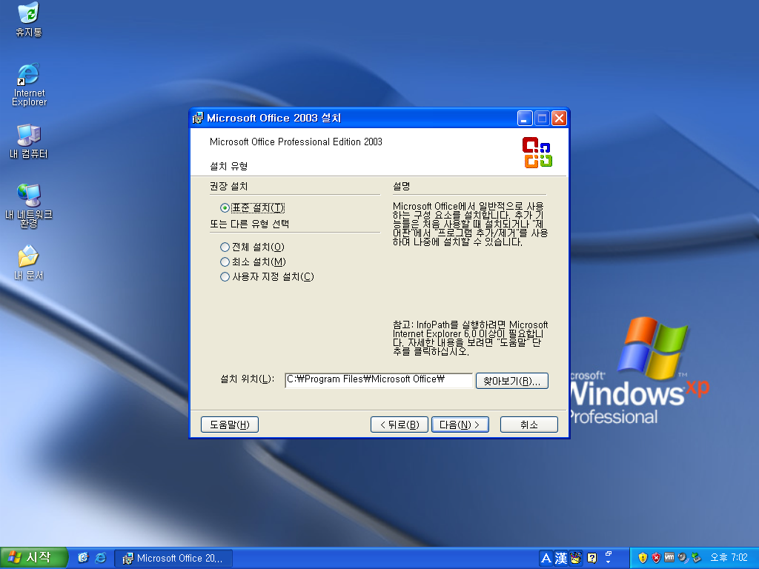
Task: Click the 또는 다른 유형 선택 label
Action: pos(249,224)
